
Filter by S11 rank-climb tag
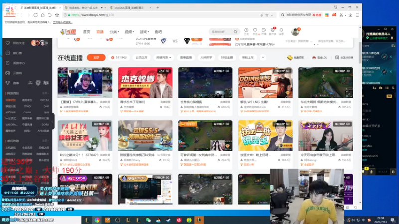pos(119,58)
